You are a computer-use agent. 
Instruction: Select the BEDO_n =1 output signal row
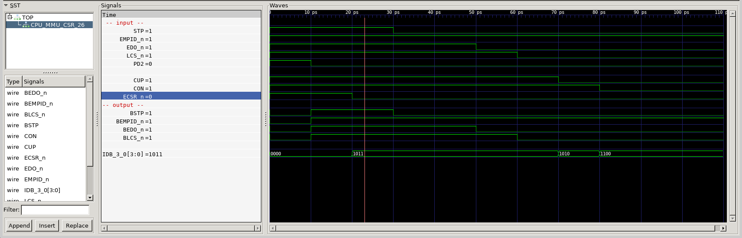[181, 130]
